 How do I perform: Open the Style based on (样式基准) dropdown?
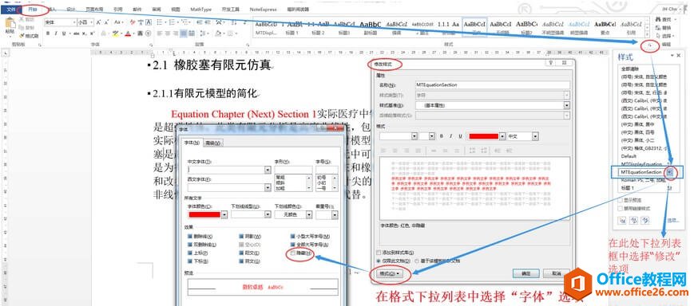point(566,105)
